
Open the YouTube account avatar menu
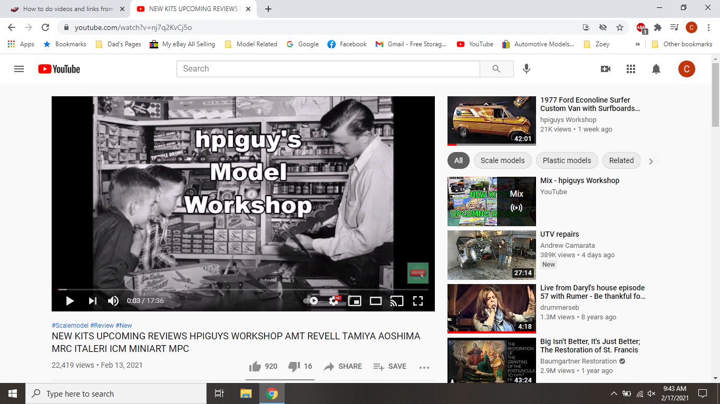(x=687, y=69)
